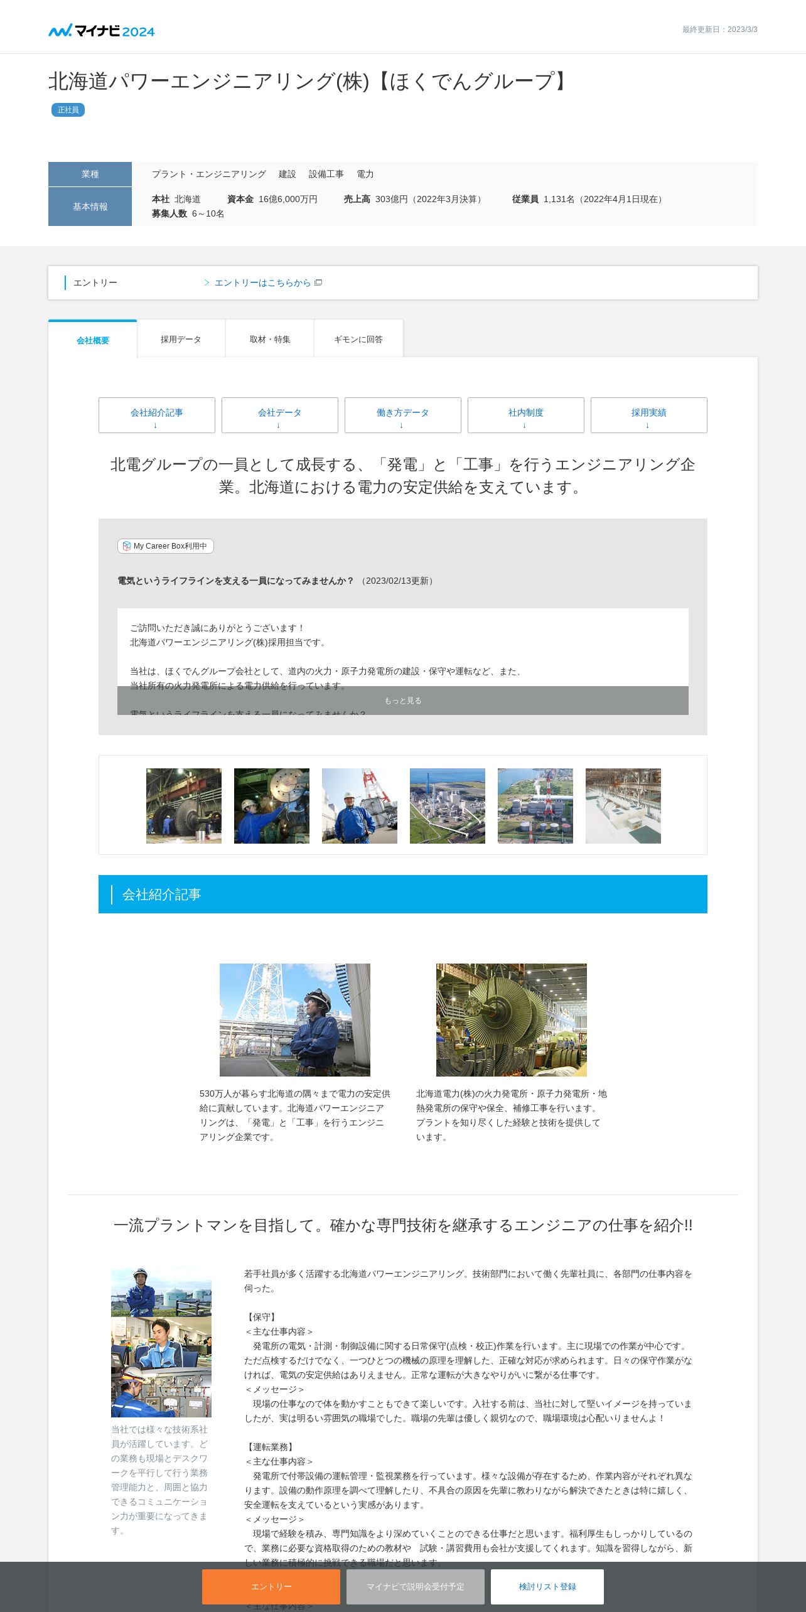
Task: Click the 【運転業務】 section heading
Action: point(271,1447)
